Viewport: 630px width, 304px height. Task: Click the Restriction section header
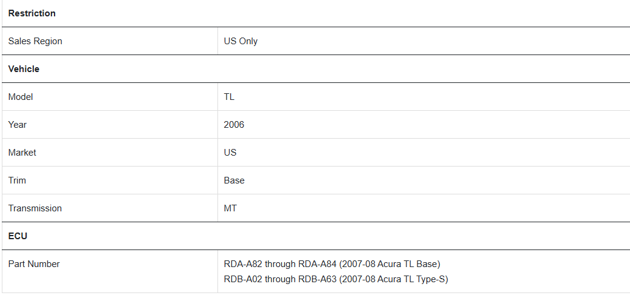click(31, 13)
